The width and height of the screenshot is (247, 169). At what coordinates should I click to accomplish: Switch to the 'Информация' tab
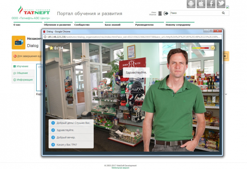(23, 80)
